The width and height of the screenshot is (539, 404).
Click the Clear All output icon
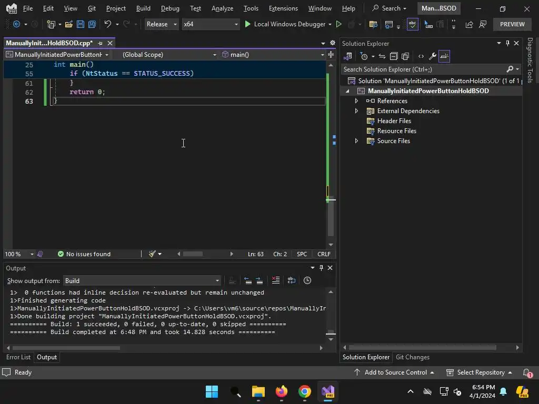(x=276, y=280)
